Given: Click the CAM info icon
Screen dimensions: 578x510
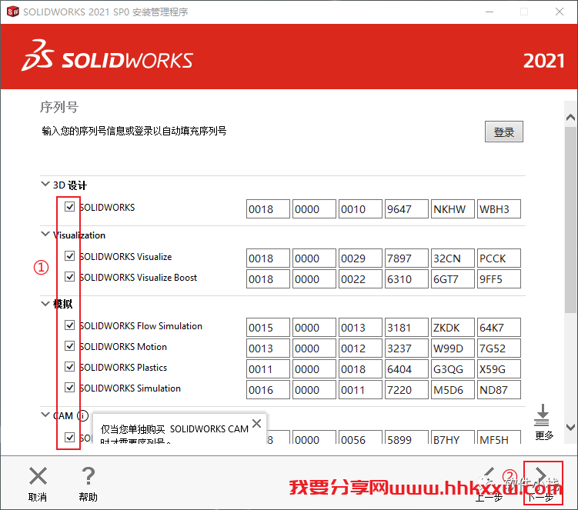Looking at the screenshot, I should pos(82,415).
